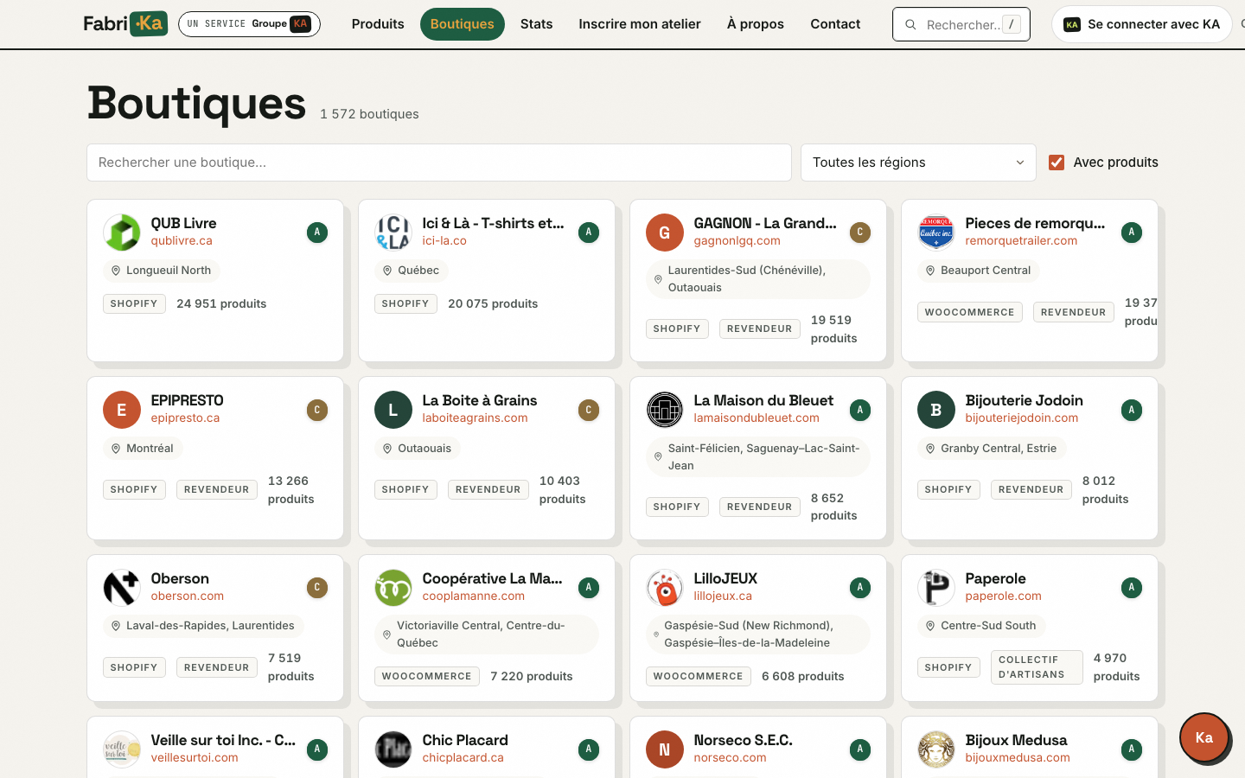Open the Stats page
Screen dimensions: 1245x778
coord(537,24)
